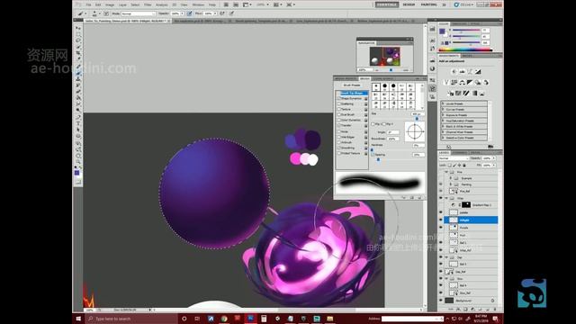Image resolution: width=576 pixels, height=324 pixels.
Task: Select the History Brush tool
Action: tap(78, 85)
